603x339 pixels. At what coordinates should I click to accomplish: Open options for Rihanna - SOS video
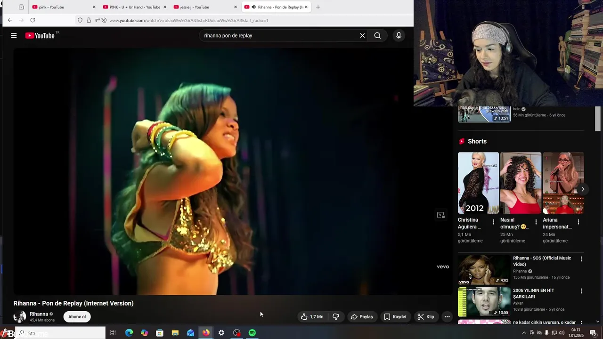point(581,259)
